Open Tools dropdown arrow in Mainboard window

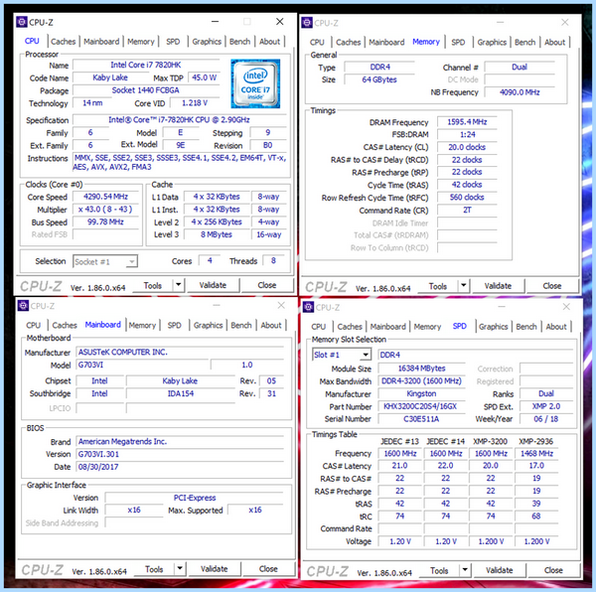(x=180, y=569)
